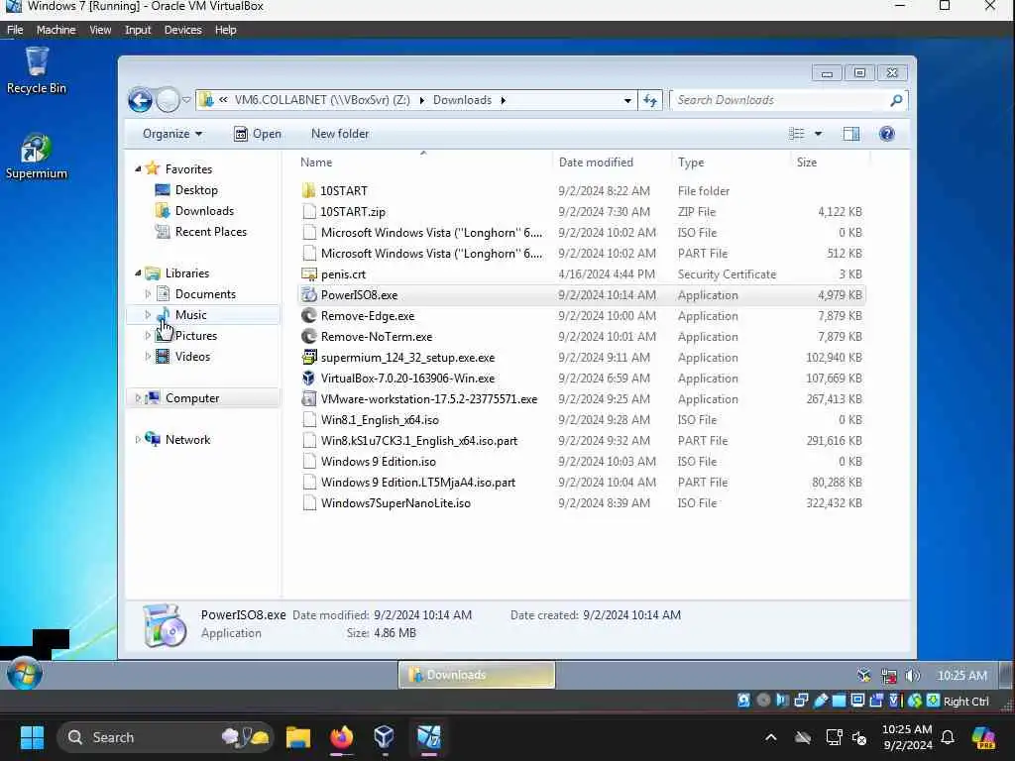Click the Change your view icon
Screen dimensions: 1015x761
pyautogui.click(x=796, y=134)
